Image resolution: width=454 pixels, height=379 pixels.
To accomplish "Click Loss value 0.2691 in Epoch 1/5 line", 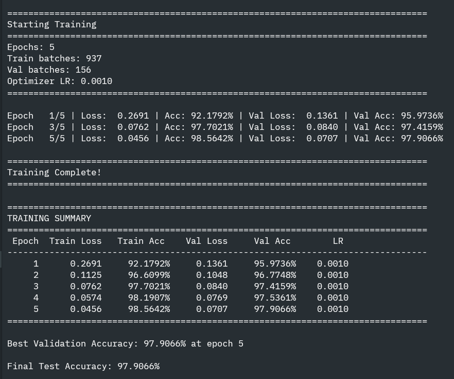I will (x=133, y=116).
